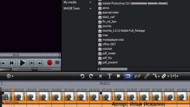Open the mediaplayer-viral folder
Screen dimensions: 190x107
(x=111, y=40)
